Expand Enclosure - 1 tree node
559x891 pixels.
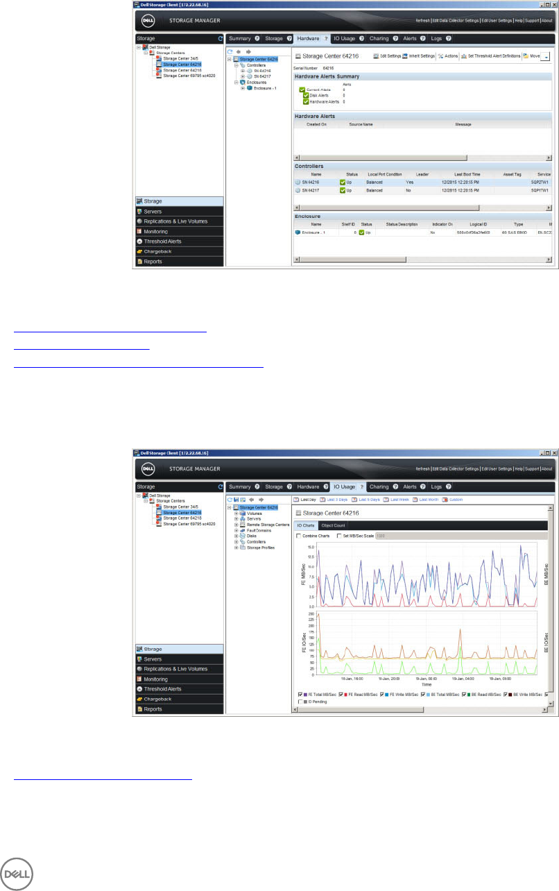(x=243, y=88)
